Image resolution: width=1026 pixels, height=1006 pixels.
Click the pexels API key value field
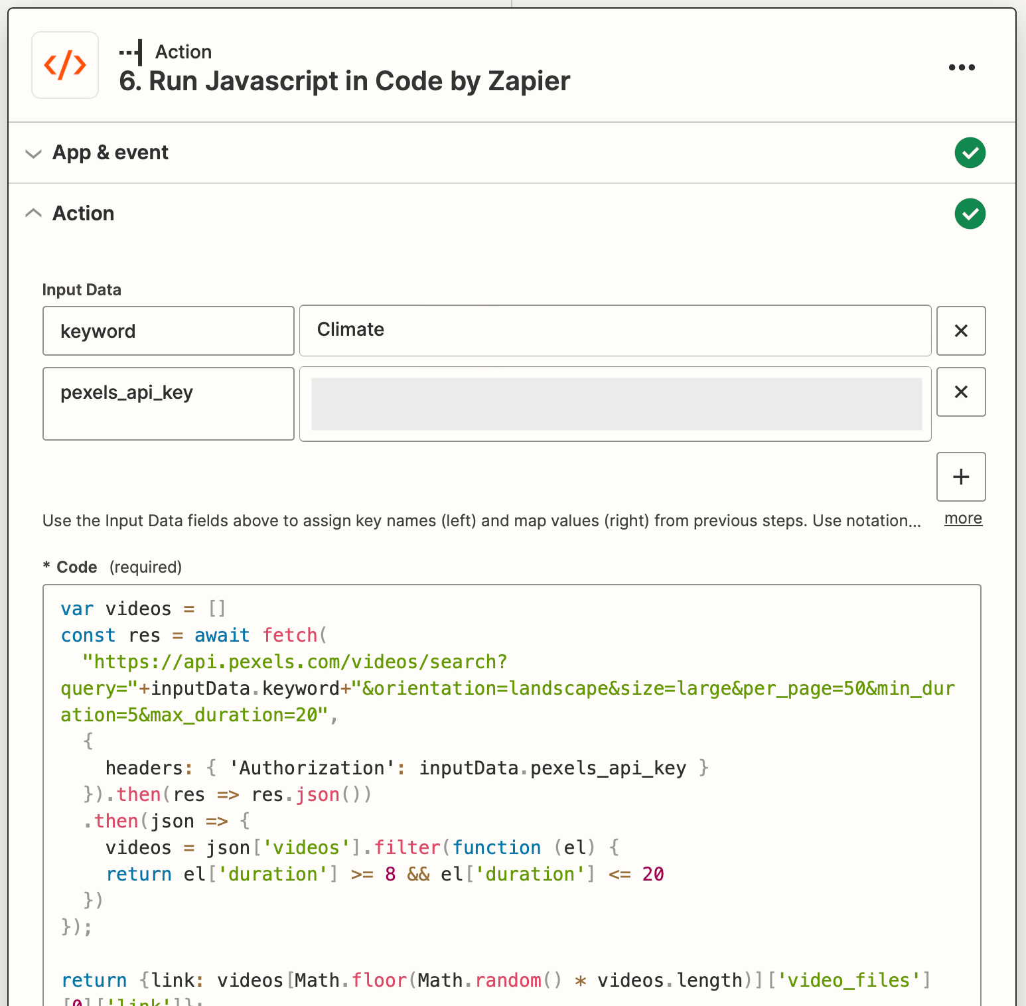(616, 403)
